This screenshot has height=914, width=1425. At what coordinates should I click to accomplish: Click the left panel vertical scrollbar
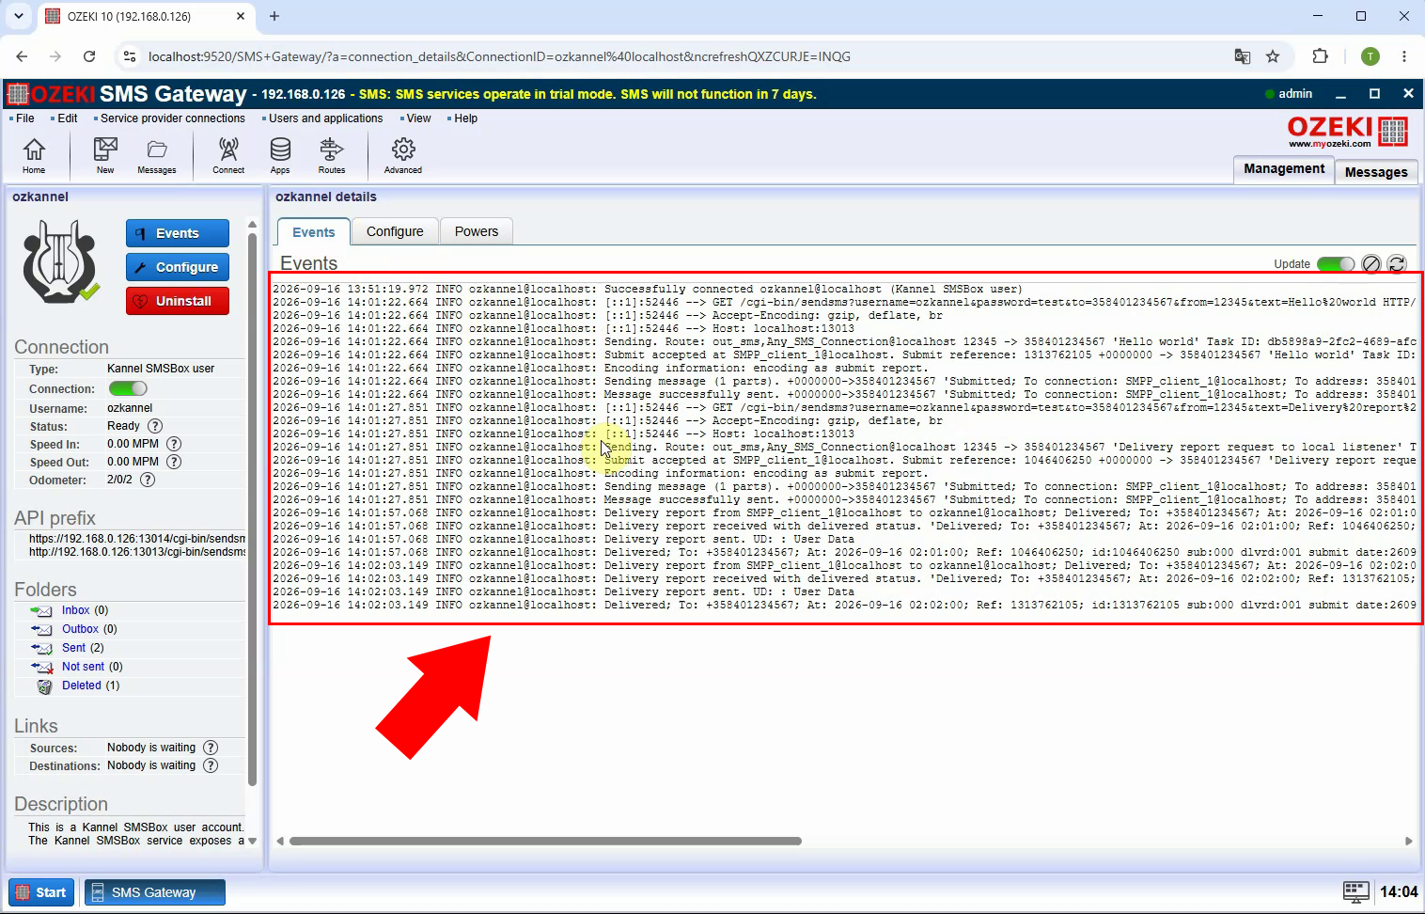click(x=252, y=508)
